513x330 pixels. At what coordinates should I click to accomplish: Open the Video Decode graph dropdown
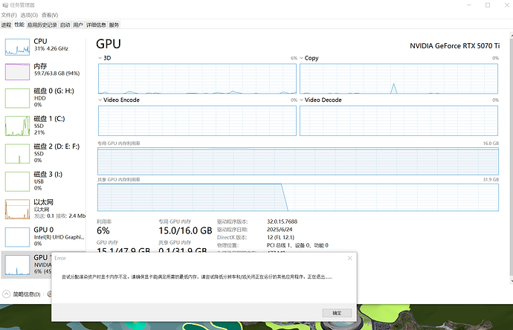[x=302, y=100]
